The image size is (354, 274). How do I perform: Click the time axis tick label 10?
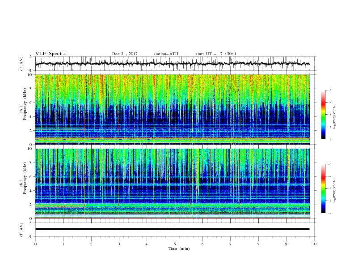pos(314,244)
